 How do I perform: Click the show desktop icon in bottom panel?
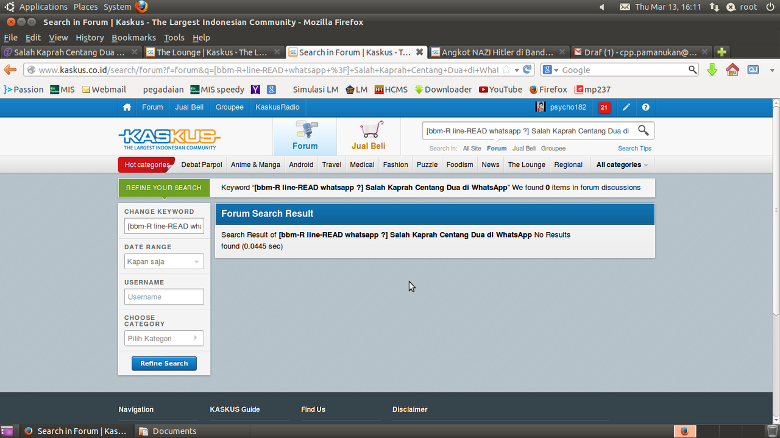click(7, 431)
